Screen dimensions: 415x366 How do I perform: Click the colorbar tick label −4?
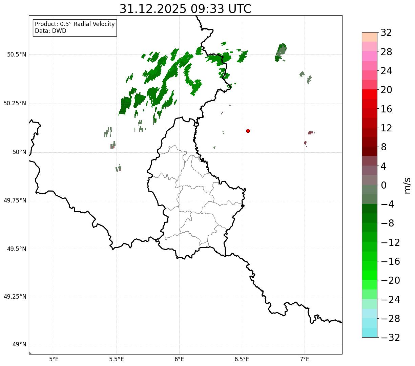pos(387,204)
